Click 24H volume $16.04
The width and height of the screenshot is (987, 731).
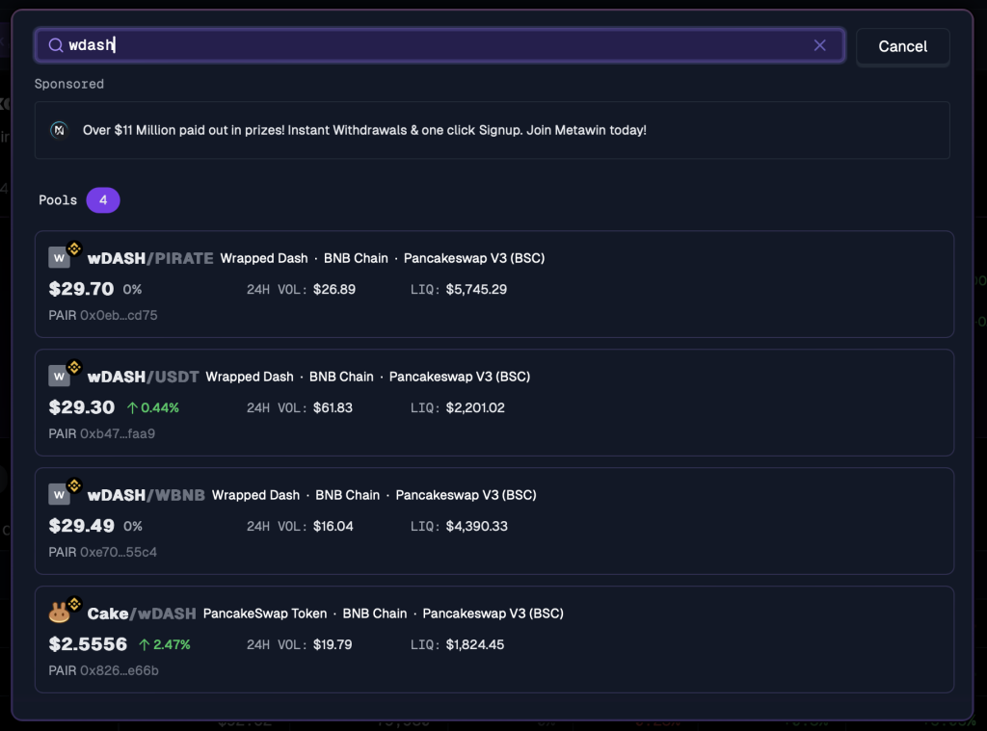[333, 526]
